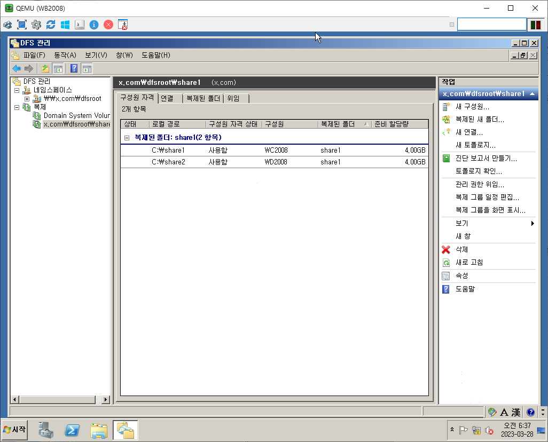
Task: Click the 속성 properties icon
Action: [x=446, y=276]
